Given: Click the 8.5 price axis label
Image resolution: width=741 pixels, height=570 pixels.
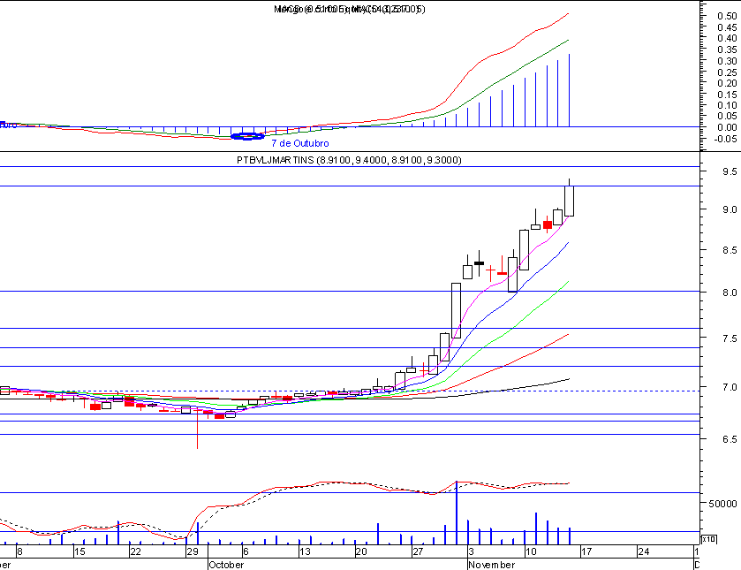Looking at the screenshot, I should tap(730, 250).
